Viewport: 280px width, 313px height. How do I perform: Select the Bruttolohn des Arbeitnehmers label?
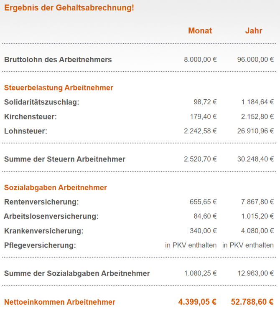click(58, 60)
